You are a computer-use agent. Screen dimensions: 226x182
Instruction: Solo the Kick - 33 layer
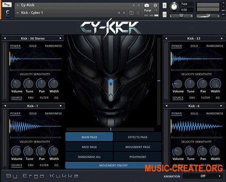(x=194, y=46)
